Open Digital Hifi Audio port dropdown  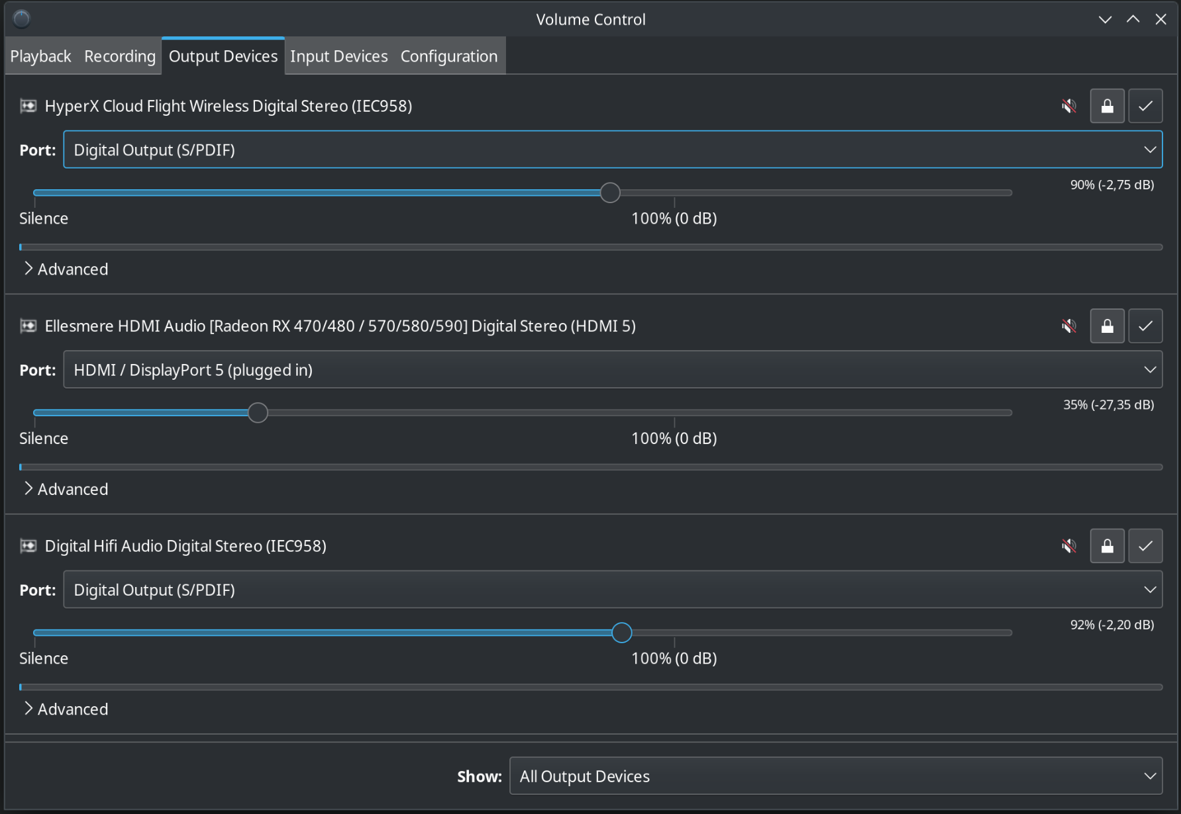click(x=613, y=590)
